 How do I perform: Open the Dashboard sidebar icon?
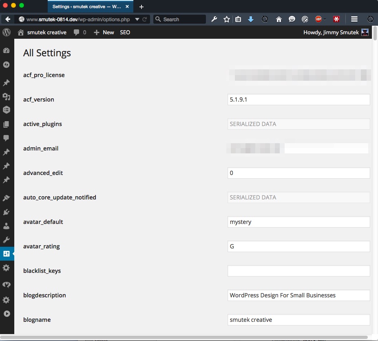tap(7, 51)
